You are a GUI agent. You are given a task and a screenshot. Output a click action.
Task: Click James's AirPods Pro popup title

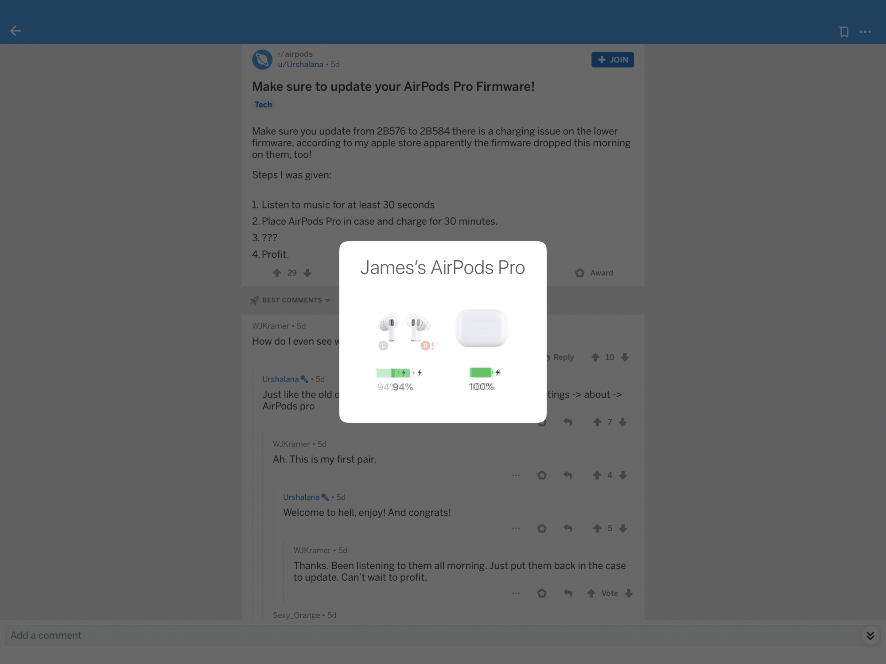[x=443, y=268]
